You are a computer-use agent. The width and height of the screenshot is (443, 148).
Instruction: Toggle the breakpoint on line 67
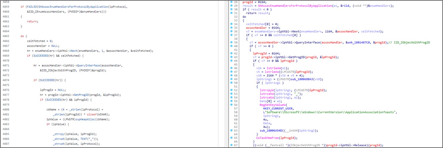[232, 145]
